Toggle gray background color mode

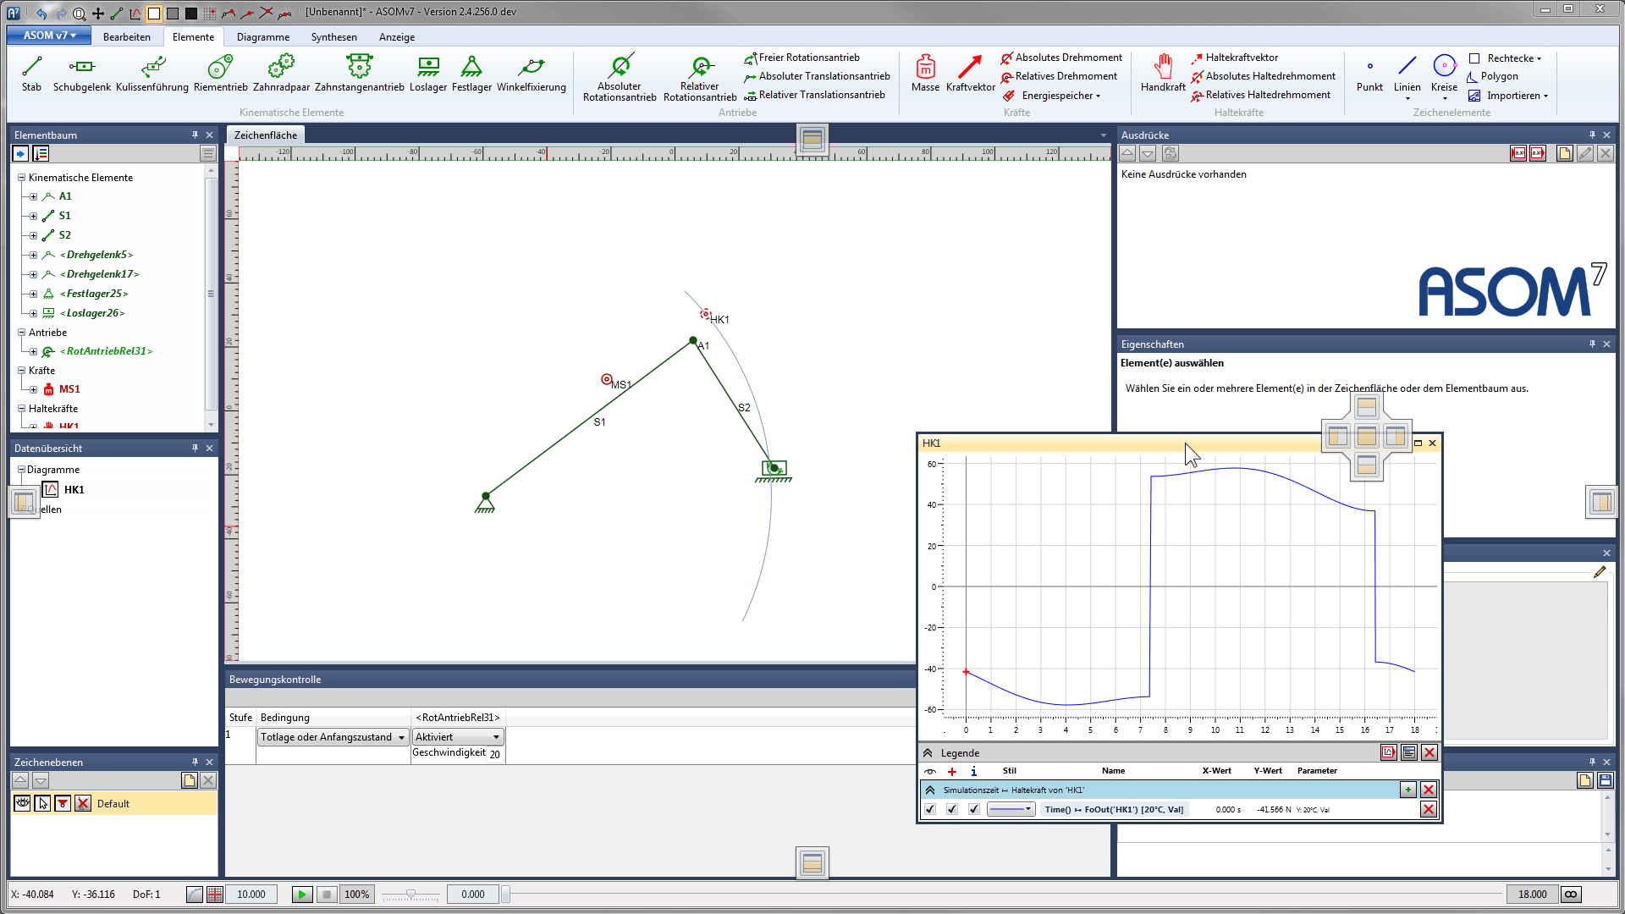point(173,13)
